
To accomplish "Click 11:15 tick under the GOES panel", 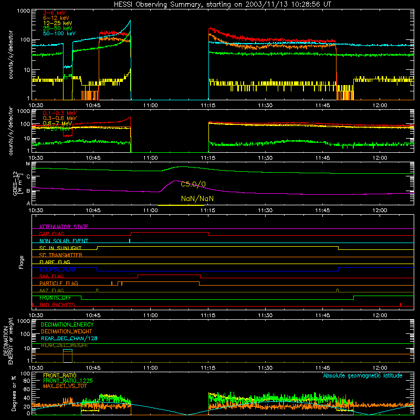I will [x=208, y=211].
